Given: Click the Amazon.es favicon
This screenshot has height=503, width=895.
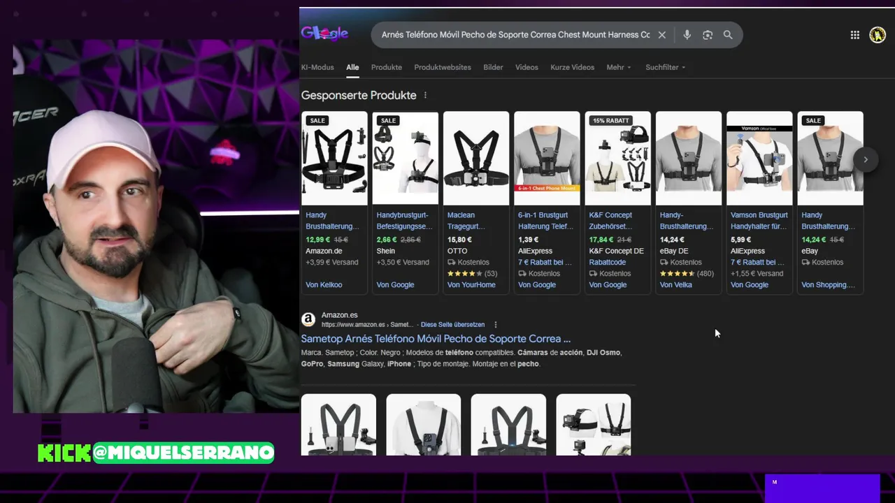Looking at the screenshot, I should point(308,319).
